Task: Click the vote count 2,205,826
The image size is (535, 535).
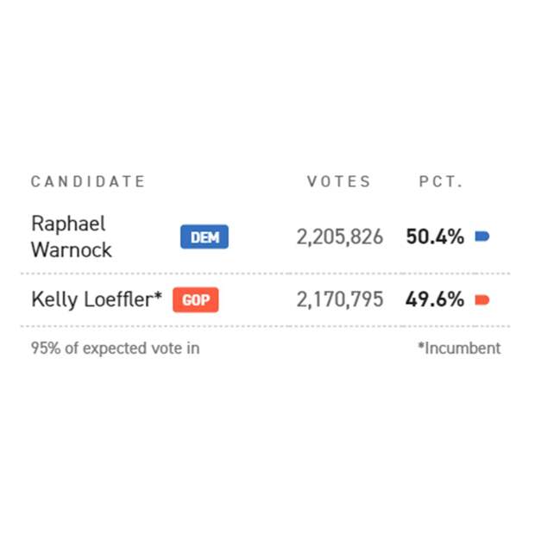Action: [340, 236]
